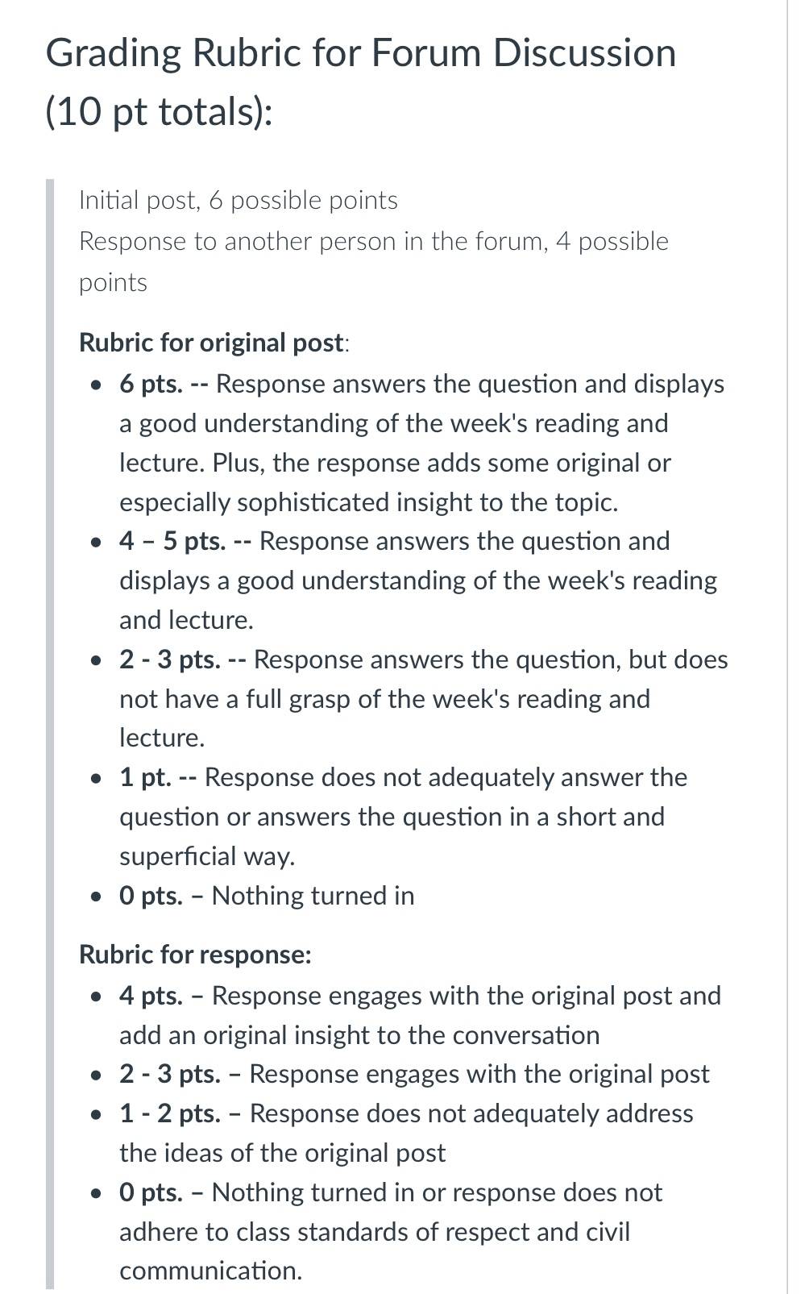The height and width of the screenshot is (1294, 809).
Task: Select the bold '6 pts.' label
Action: (x=151, y=384)
